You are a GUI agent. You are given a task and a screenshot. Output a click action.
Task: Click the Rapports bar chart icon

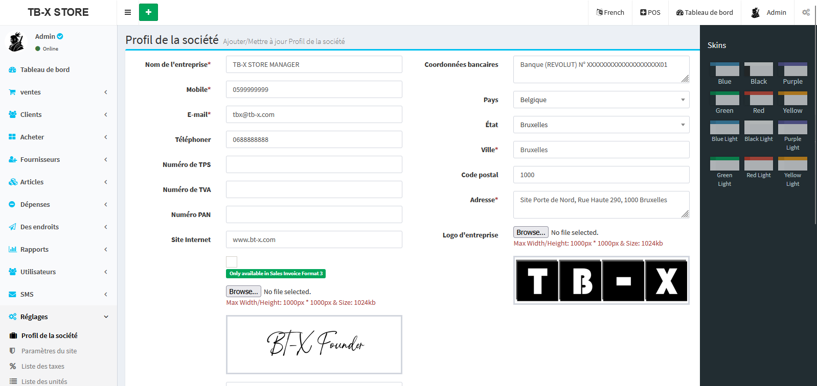[12, 250]
